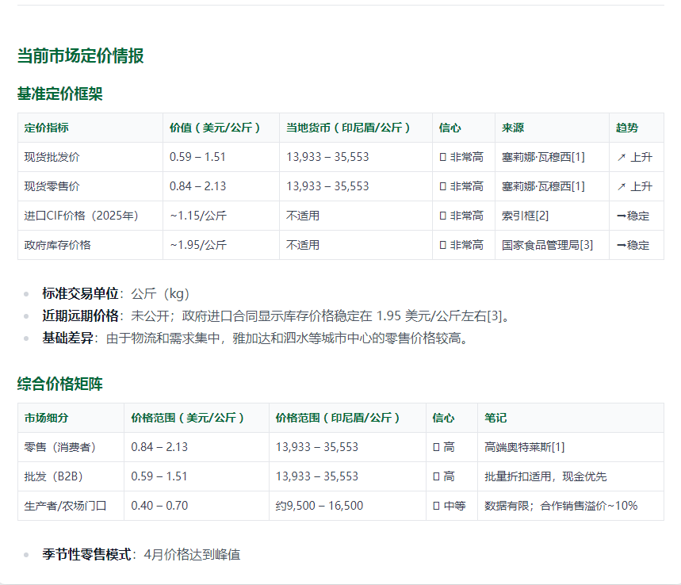Select the ~1.95/公斤 value cell
The width and height of the screenshot is (681, 585).
click(x=198, y=245)
